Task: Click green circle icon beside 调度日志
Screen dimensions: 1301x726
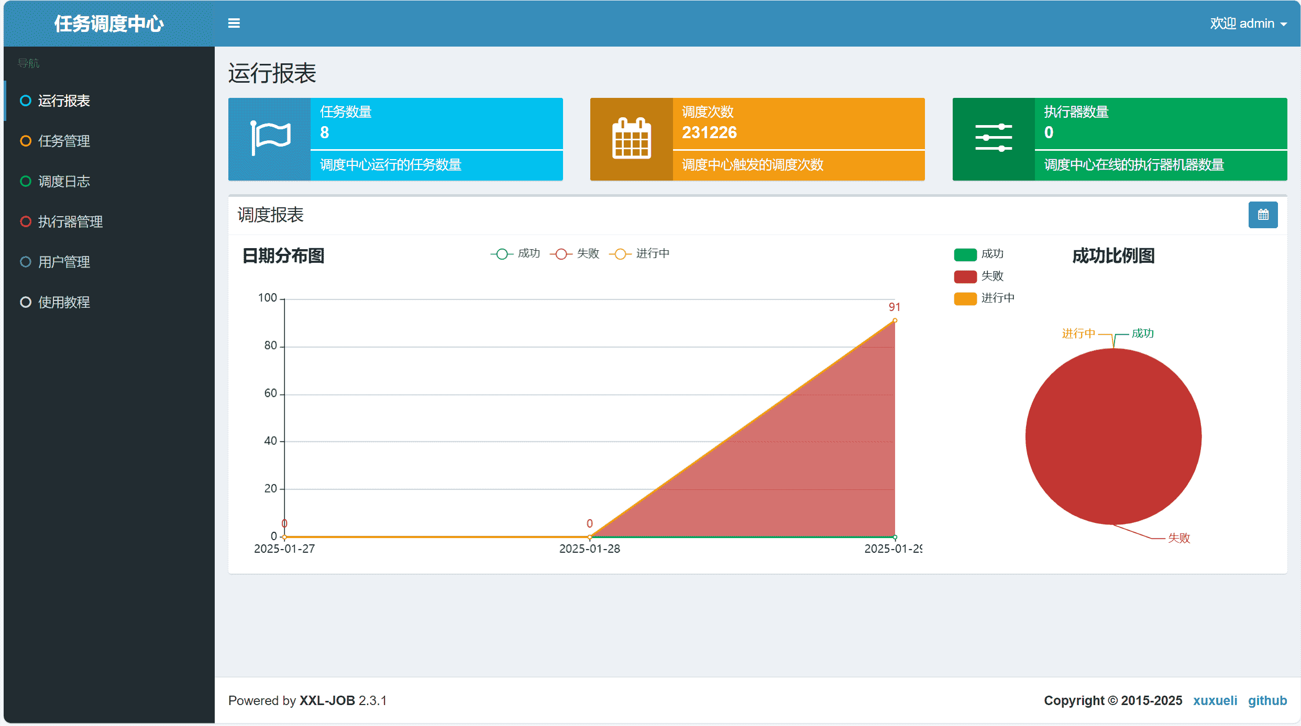Action: click(x=25, y=181)
